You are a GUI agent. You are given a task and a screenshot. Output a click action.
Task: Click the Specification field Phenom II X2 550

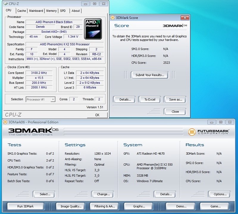65,44
